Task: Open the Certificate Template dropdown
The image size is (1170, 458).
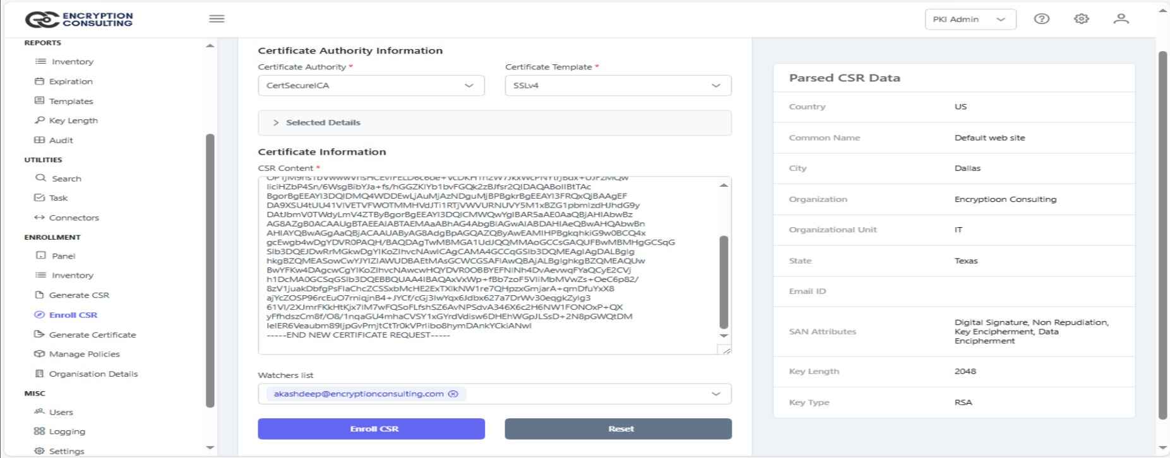Action: pos(618,86)
